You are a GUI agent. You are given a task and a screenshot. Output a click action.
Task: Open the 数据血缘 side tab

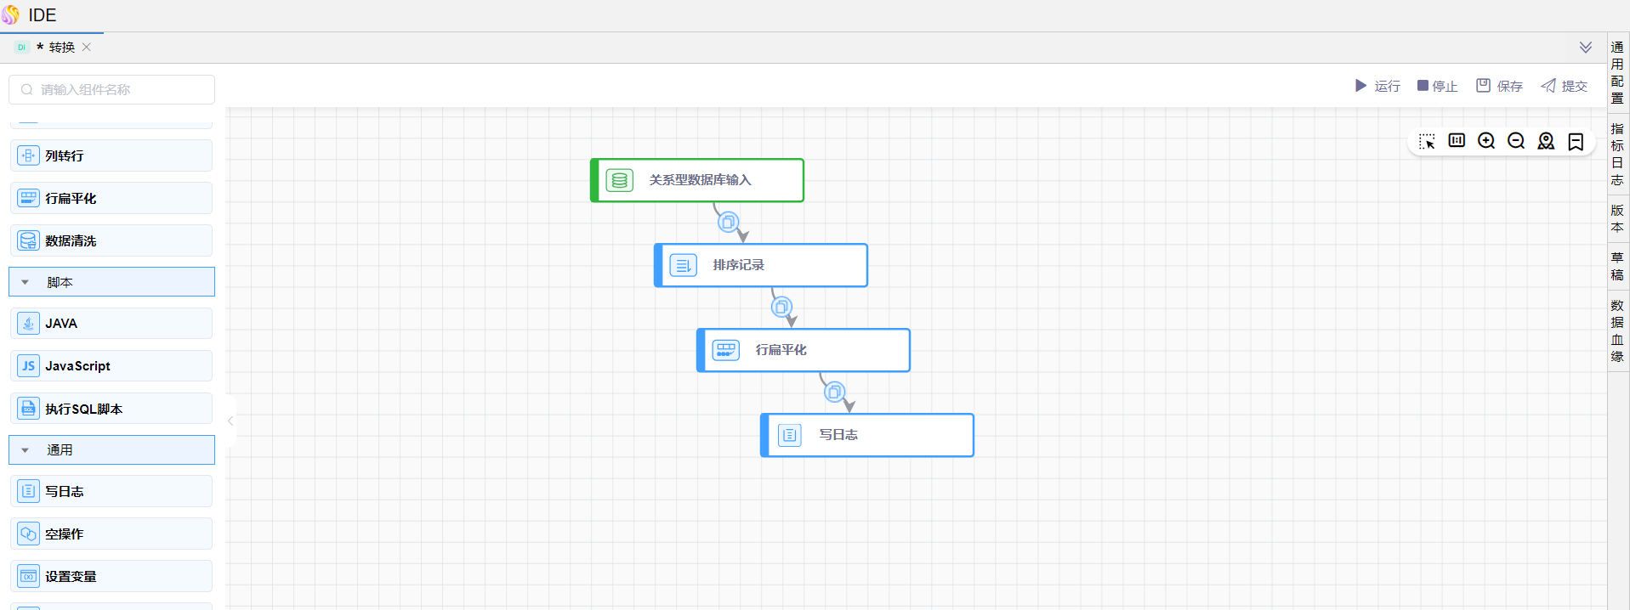1617,330
